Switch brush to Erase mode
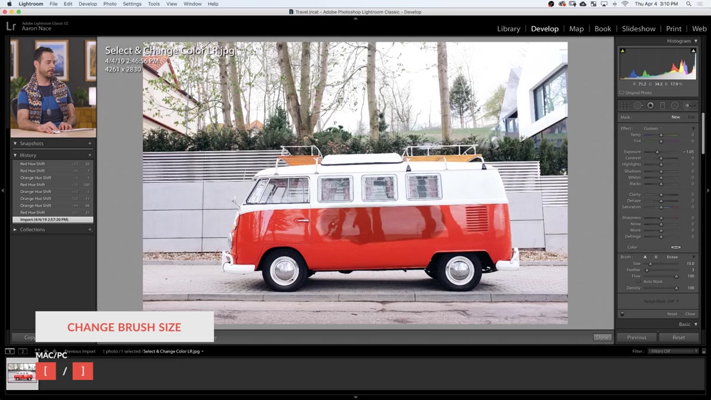 [x=672, y=257]
